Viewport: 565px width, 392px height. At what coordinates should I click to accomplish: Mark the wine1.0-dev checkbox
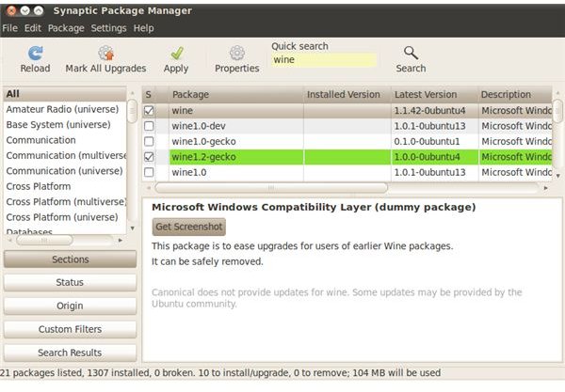tap(149, 126)
